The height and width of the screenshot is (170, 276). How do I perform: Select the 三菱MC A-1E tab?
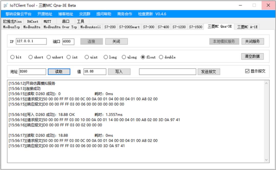click(x=247, y=27)
